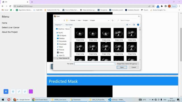Screen dimensions: 182x102
Task: Click the Open button in dialog
Action: click(122, 67)
